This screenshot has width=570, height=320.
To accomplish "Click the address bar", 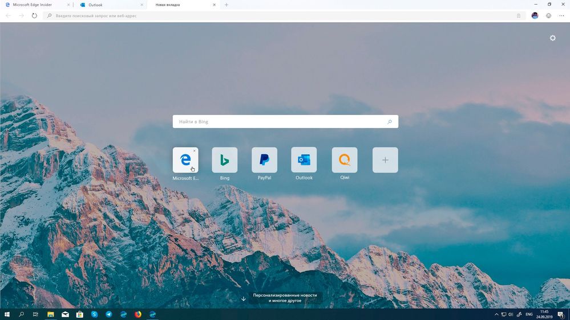I will tap(284, 15).
